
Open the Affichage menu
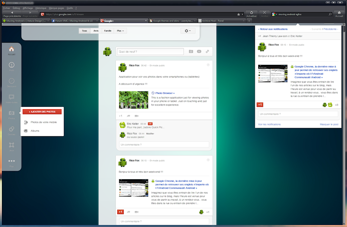coord(28,8)
